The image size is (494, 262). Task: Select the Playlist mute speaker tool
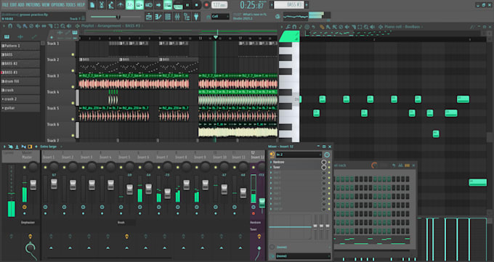38,26
